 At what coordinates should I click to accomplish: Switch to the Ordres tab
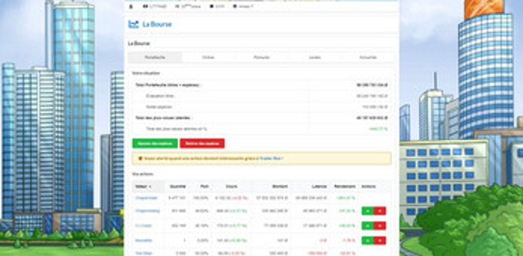pos(208,57)
